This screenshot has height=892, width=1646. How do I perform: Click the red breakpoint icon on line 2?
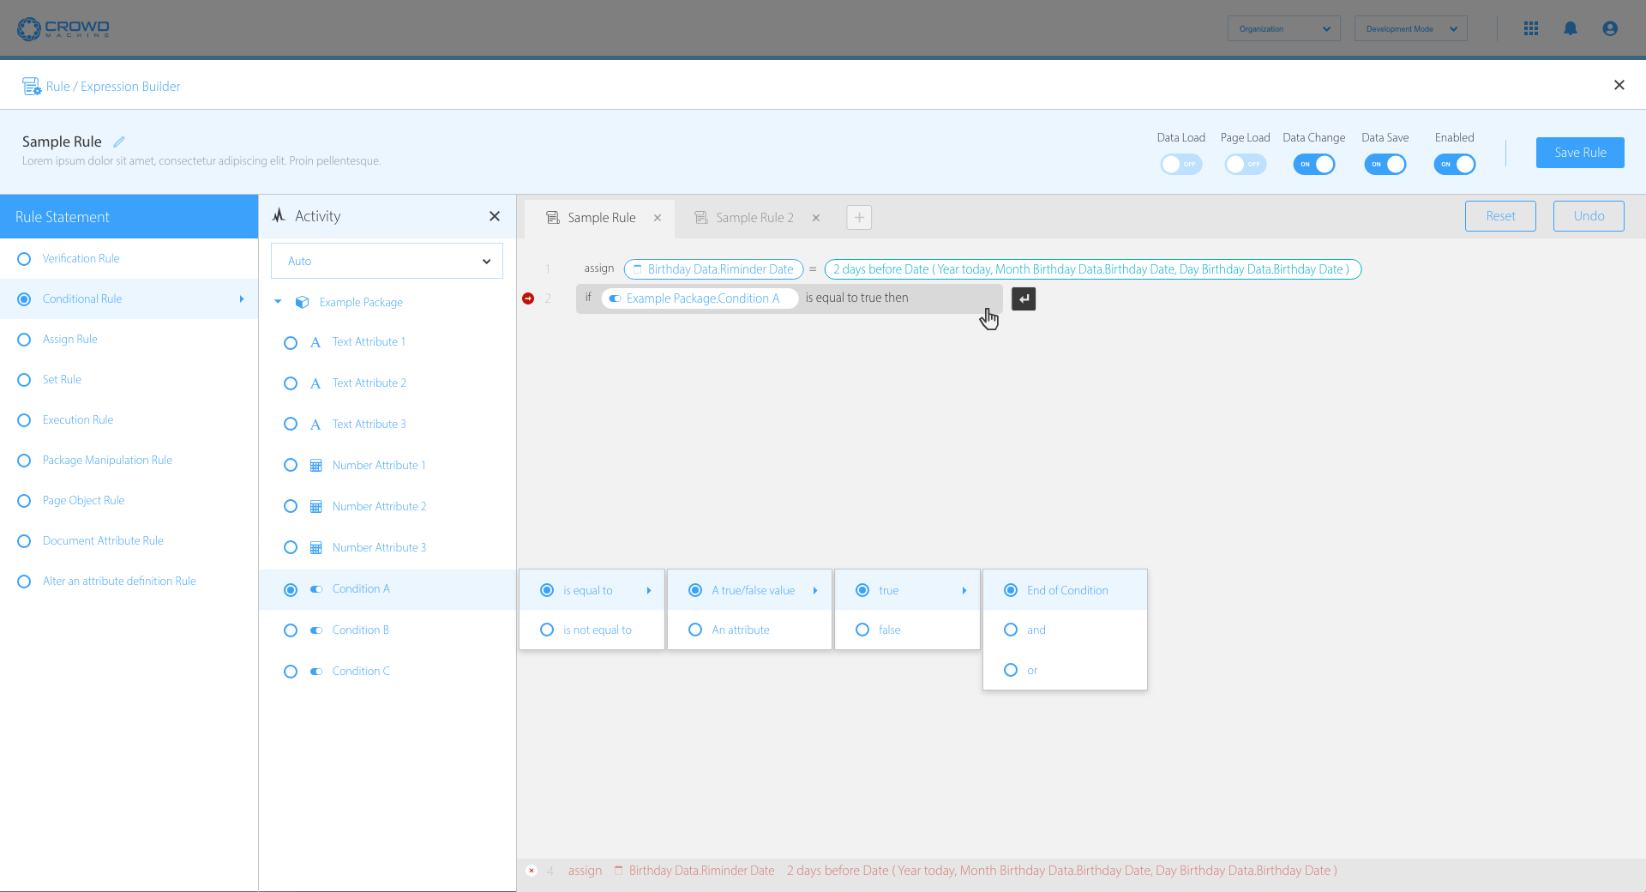pos(528,298)
